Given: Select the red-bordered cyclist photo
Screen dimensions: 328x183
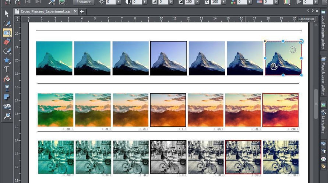Looking at the screenshot, I should tap(243, 157).
